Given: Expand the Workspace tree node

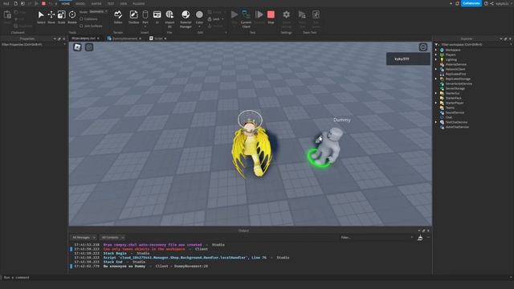Looking at the screenshot, I should pos(436,50).
